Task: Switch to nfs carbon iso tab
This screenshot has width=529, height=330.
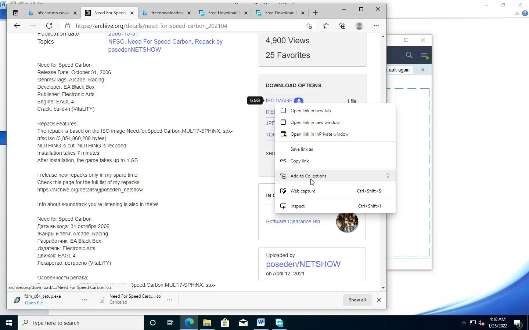Action: click(x=53, y=13)
